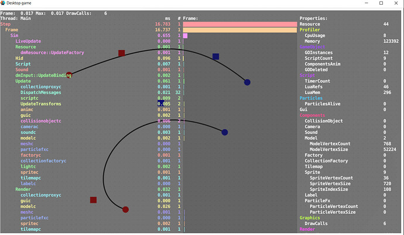404x235 pixels.
Task: Click the Desktop game window icon
Action: click(5, 4)
